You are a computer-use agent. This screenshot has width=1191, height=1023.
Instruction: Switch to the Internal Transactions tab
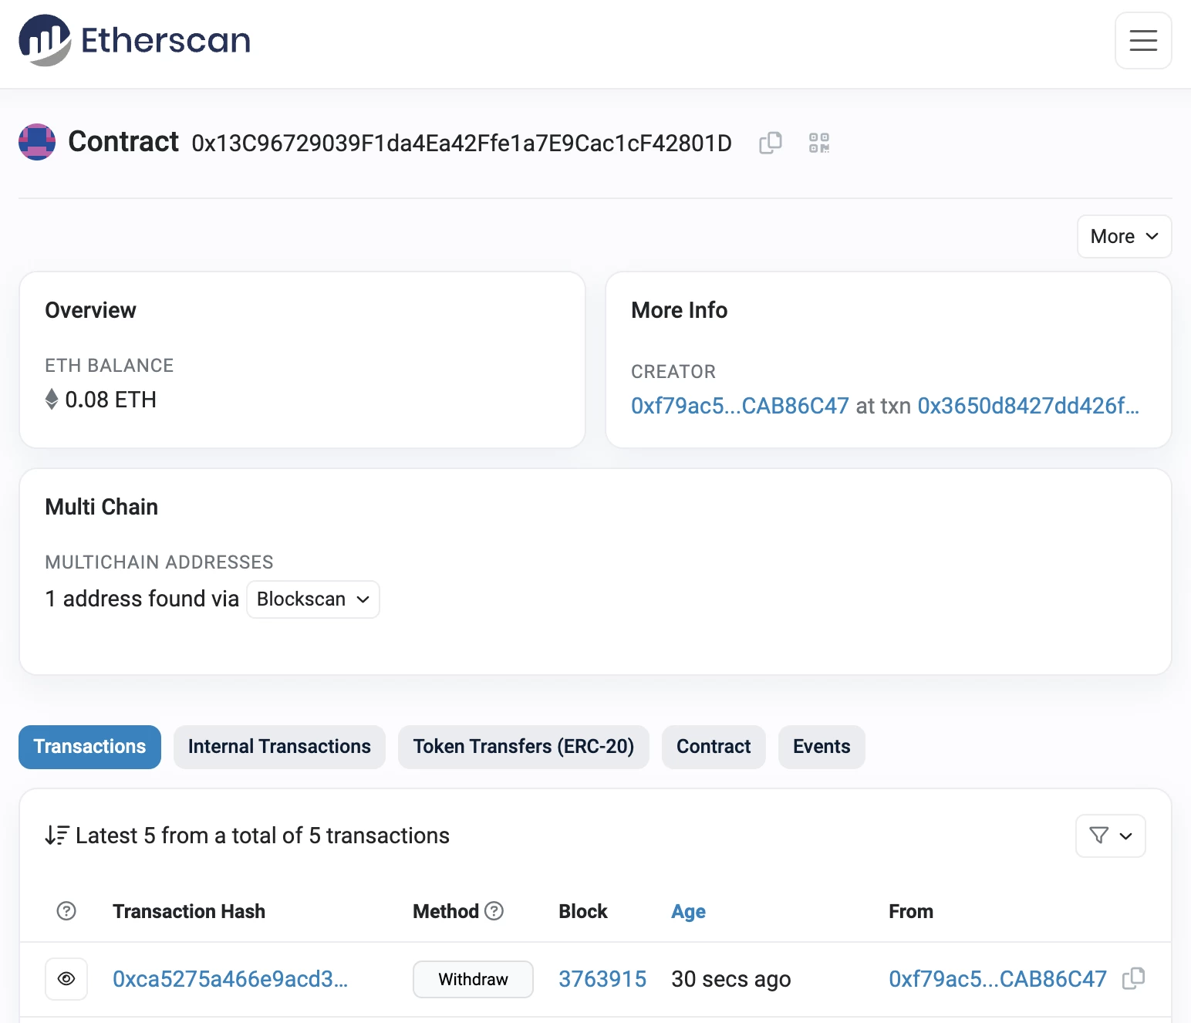pyautogui.click(x=279, y=747)
